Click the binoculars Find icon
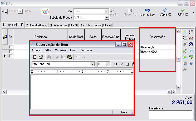The image size is (196, 121). pyautogui.click(x=49, y=57)
